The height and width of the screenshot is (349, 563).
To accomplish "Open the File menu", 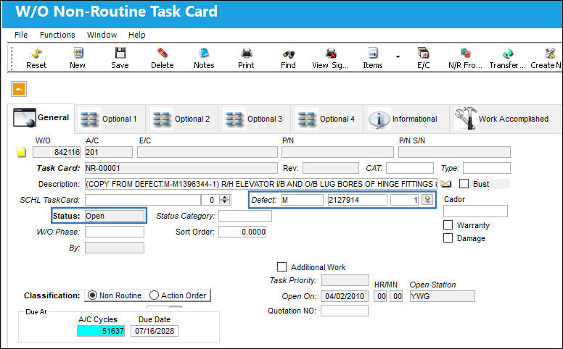I will coord(21,35).
